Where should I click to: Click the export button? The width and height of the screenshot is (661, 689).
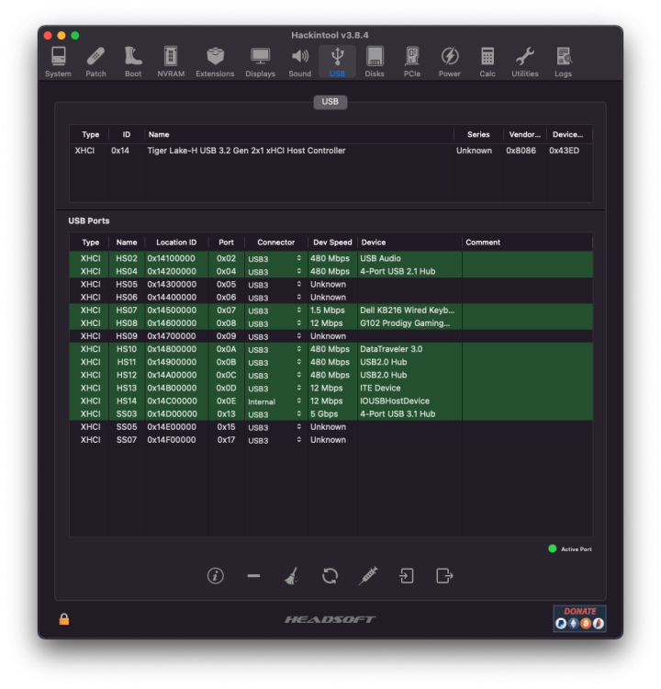444,576
